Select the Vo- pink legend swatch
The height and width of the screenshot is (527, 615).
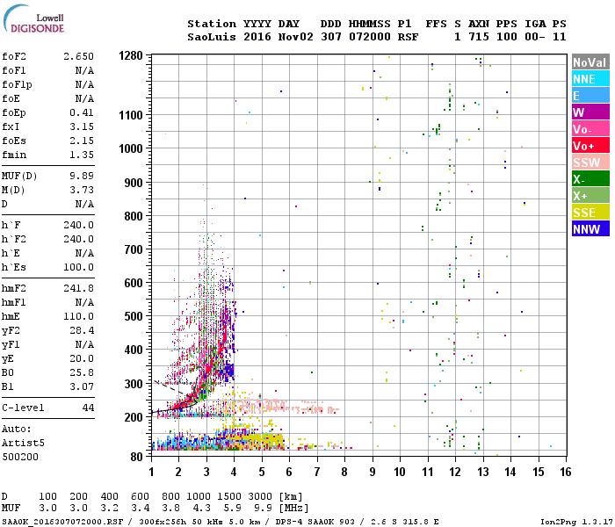tap(590, 129)
